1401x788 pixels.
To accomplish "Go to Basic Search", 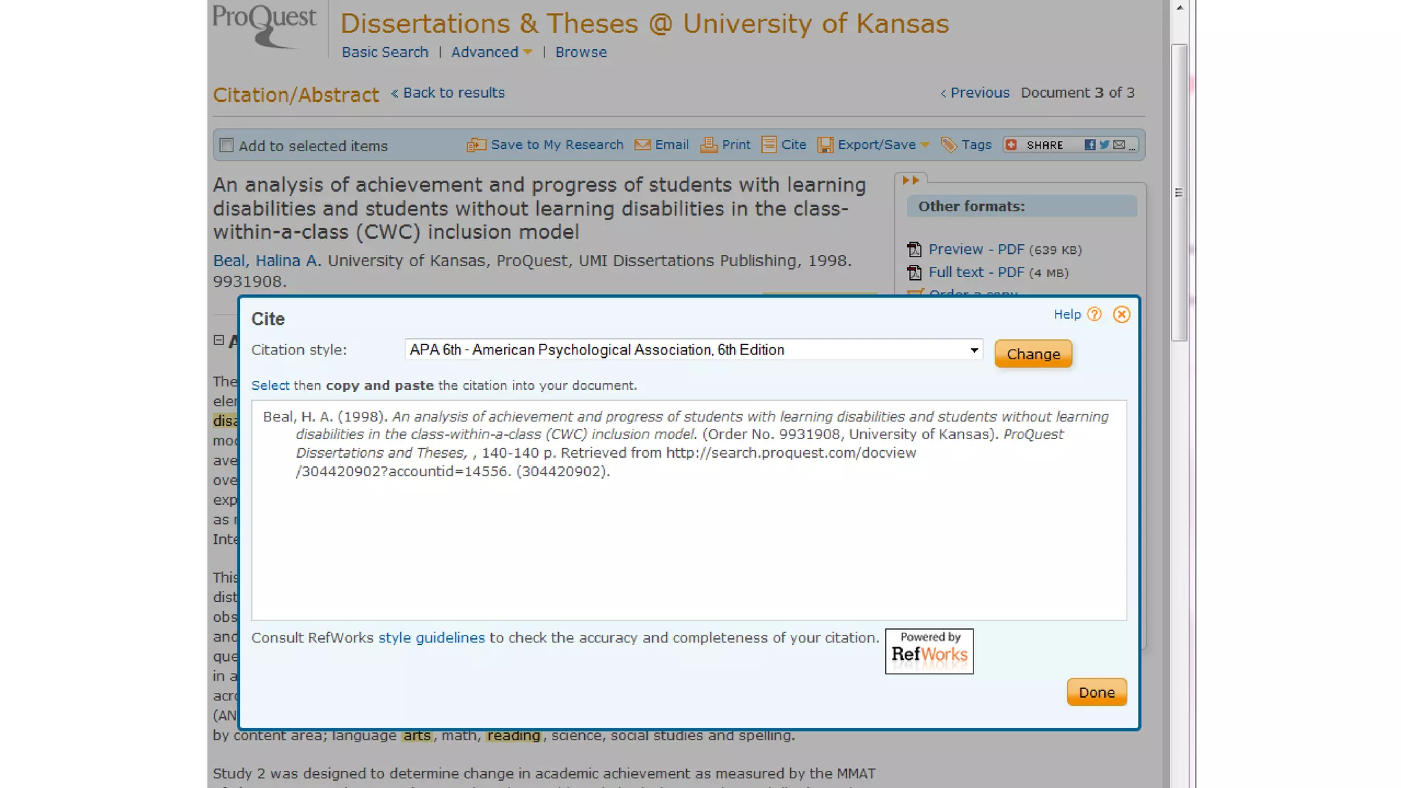I will [x=384, y=53].
